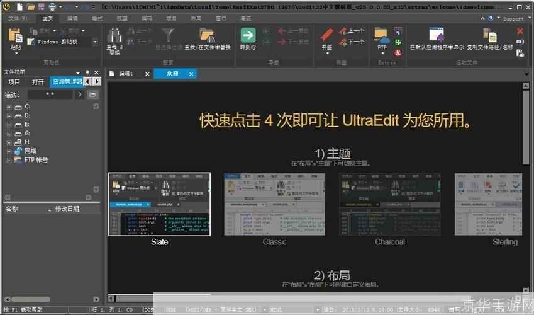
Task: Pin the File View panel with the pushpin
Action: tap(87, 72)
